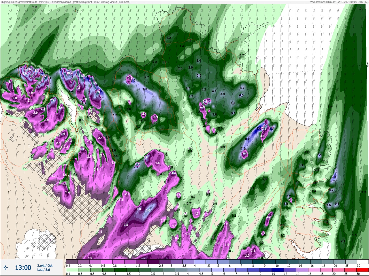Click the 13:00 forecast time label
The width and height of the screenshot is (369, 276).
pos(23,268)
